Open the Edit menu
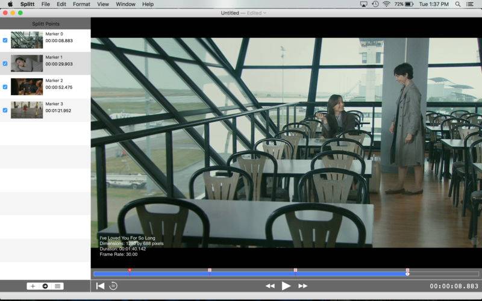Screen dimensions: 482x301 [61, 4]
